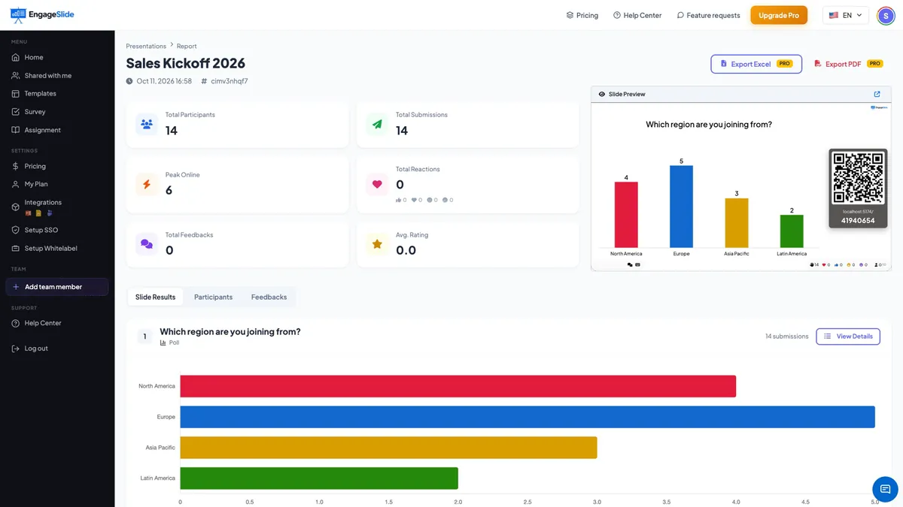
Task: Click the Export Excel button
Action: 756,64
